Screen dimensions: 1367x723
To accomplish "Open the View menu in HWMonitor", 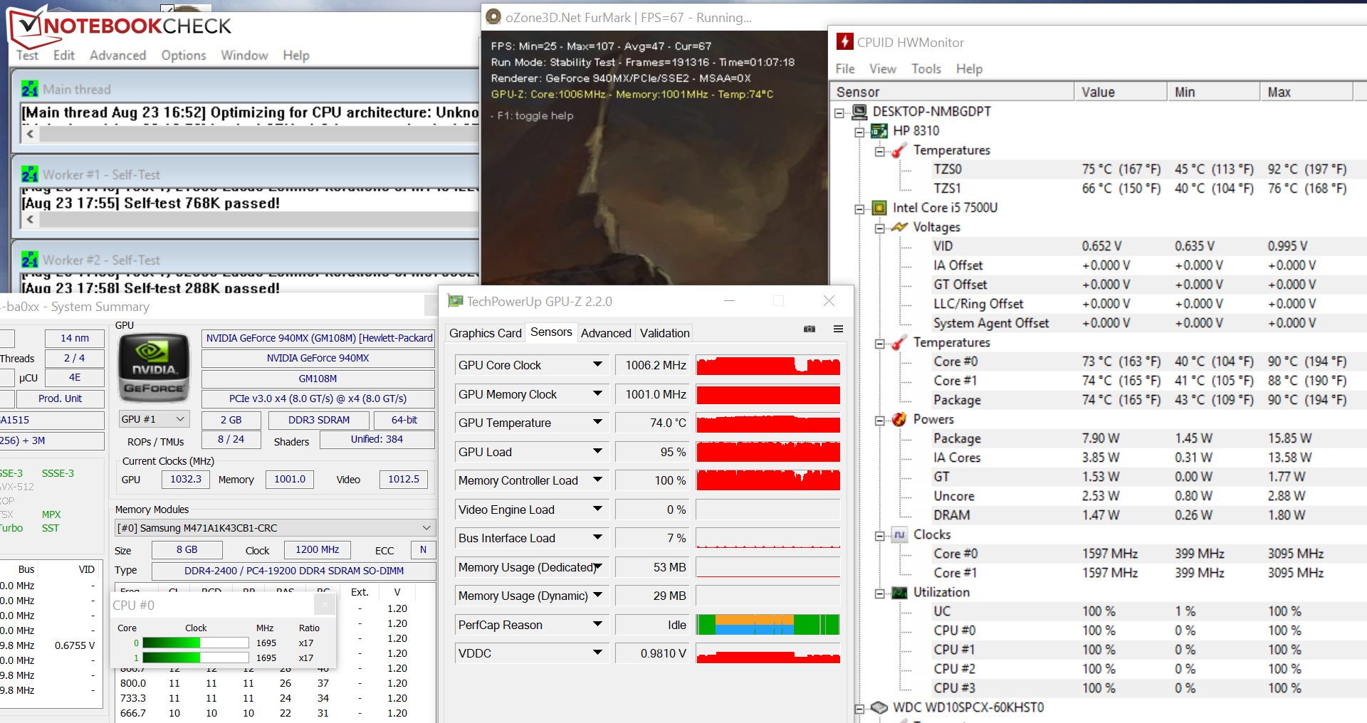I will tap(883, 69).
